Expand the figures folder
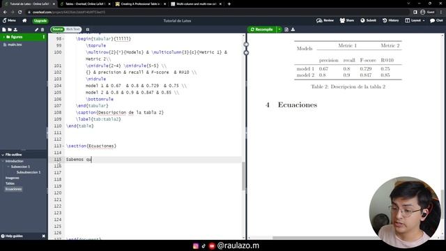This screenshot has width=446, height=251. (4, 37)
